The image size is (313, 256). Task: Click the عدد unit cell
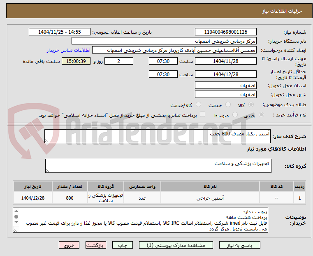point(142,198)
